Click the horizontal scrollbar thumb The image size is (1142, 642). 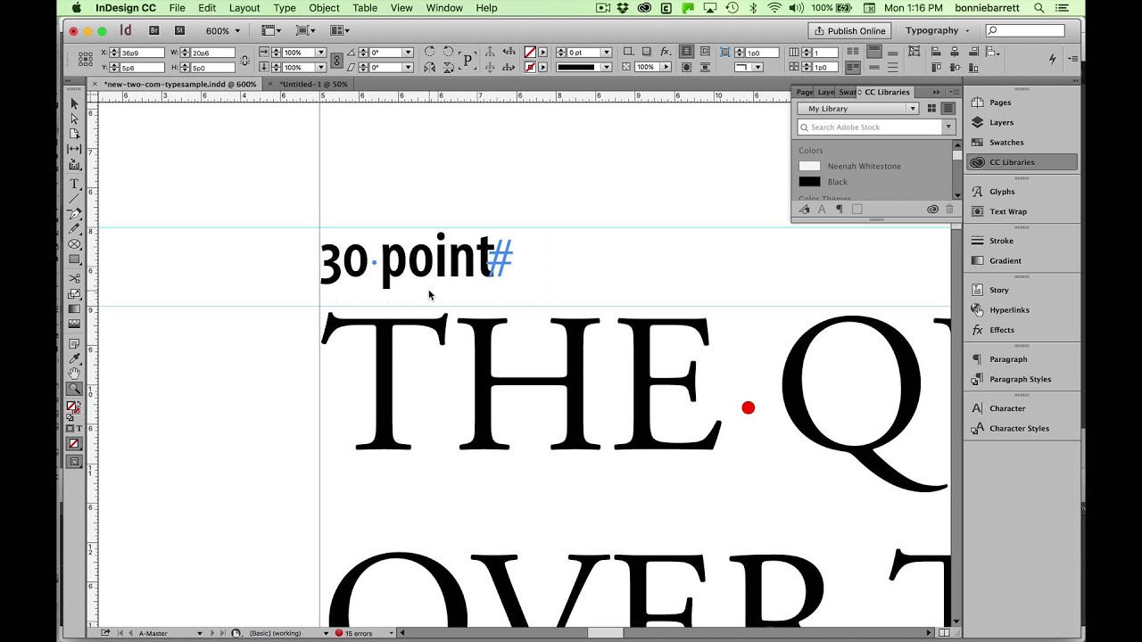(604, 633)
